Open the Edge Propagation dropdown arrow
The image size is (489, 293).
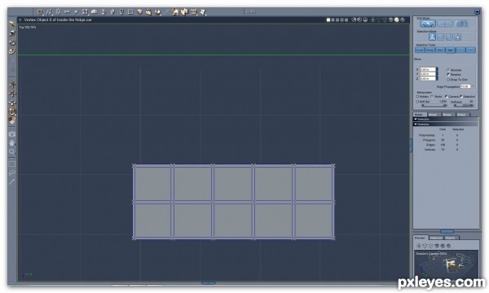pos(473,86)
